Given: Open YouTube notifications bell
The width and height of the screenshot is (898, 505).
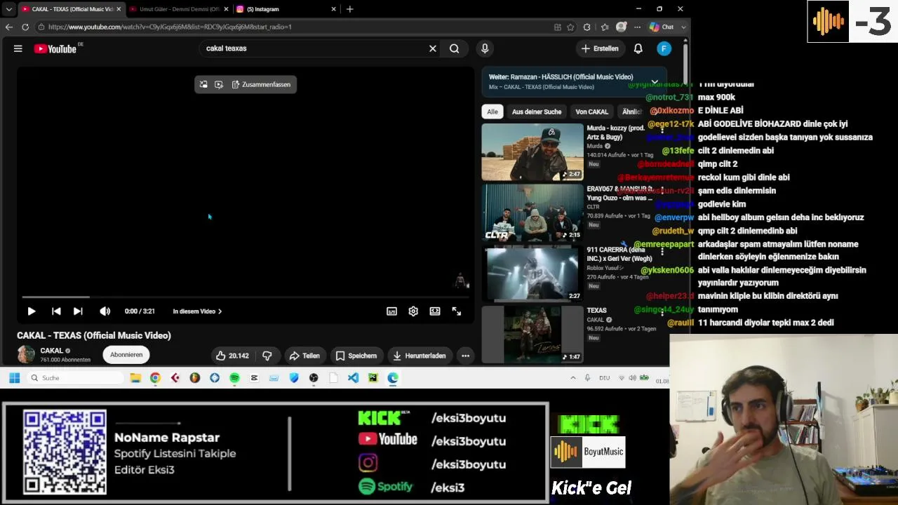Looking at the screenshot, I should click(x=638, y=48).
